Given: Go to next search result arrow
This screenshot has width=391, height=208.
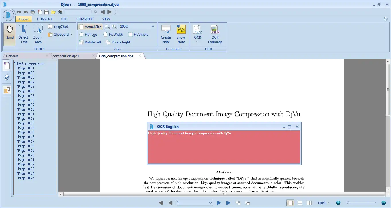Looking at the screenshot, I should 110,12.
